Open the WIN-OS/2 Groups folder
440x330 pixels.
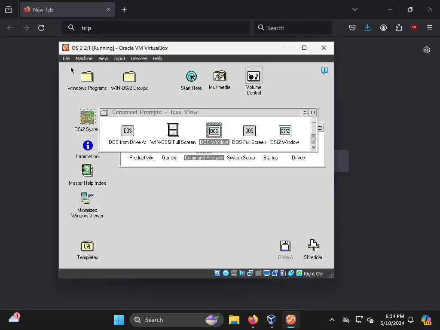click(x=129, y=76)
